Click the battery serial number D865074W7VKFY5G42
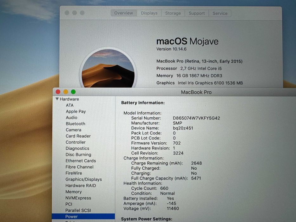The height and width of the screenshot is (222, 296). click(x=196, y=118)
